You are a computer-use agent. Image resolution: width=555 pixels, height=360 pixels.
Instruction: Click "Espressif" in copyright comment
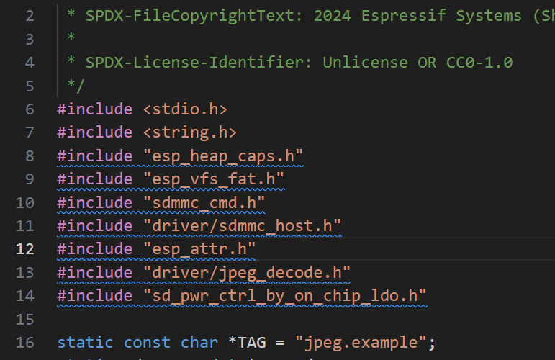point(404,16)
